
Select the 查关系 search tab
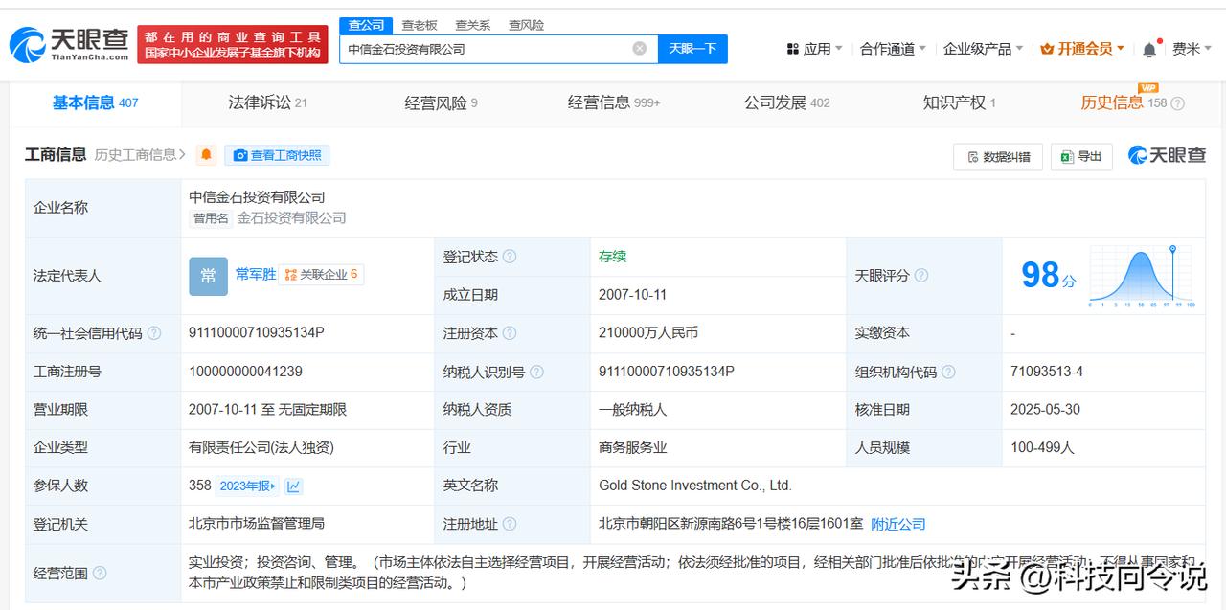pyautogui.click(x=473, y=25)
